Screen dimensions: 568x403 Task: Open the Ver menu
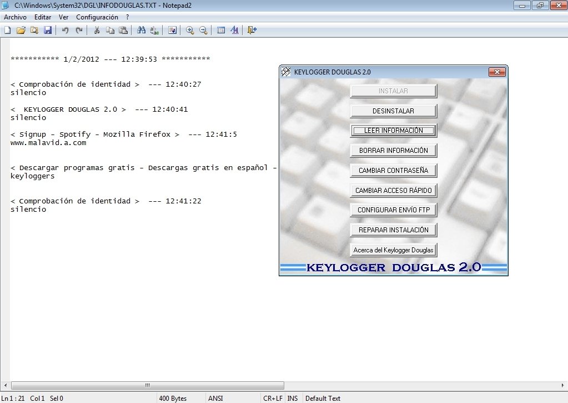(x=63, y=17)
